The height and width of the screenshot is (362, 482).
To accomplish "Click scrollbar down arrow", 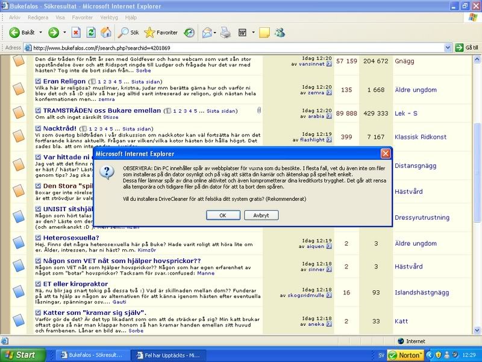I will 477,330.
